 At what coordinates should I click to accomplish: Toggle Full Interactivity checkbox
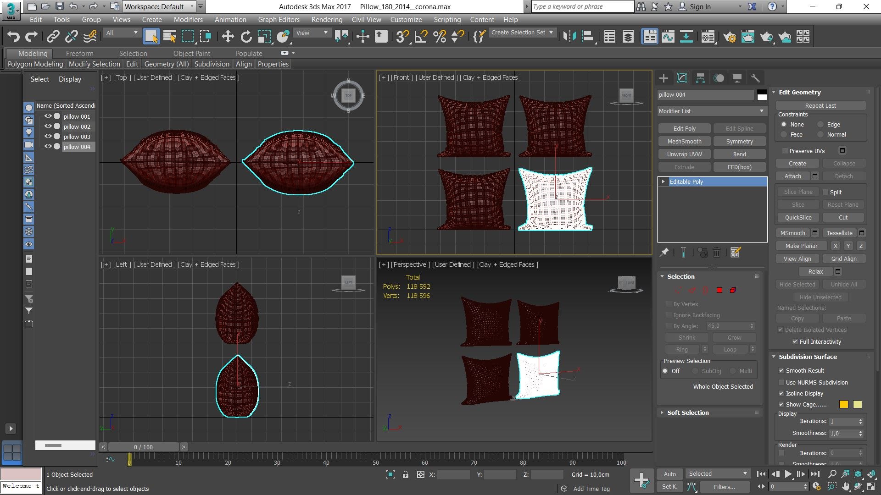pos(795,341)
